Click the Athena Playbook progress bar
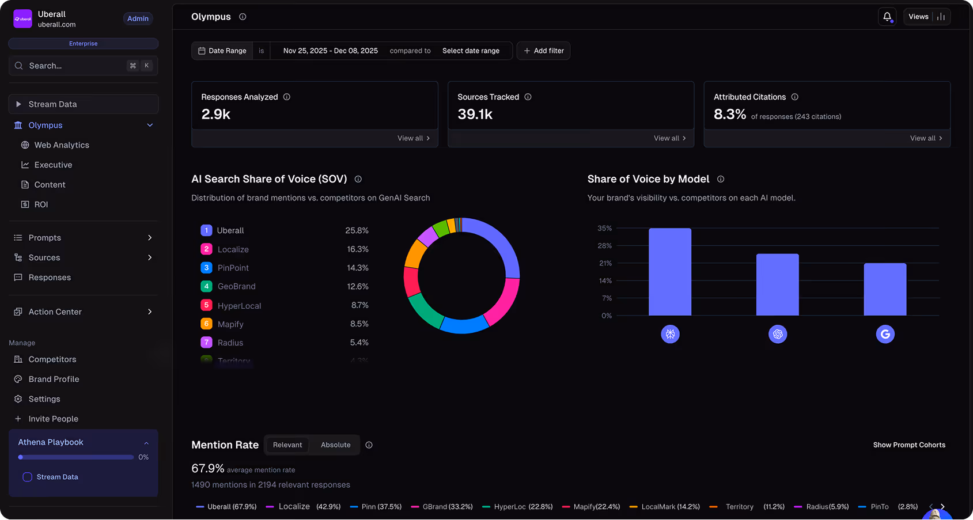 point(75,457)
